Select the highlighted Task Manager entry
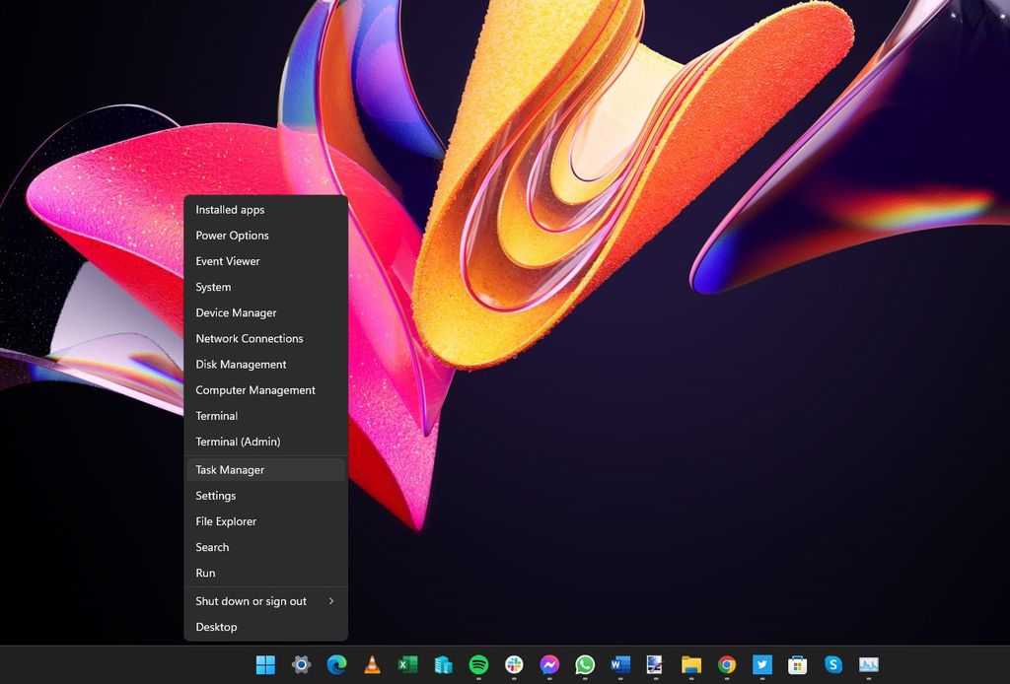1010x684 pixels. point(230,469)
